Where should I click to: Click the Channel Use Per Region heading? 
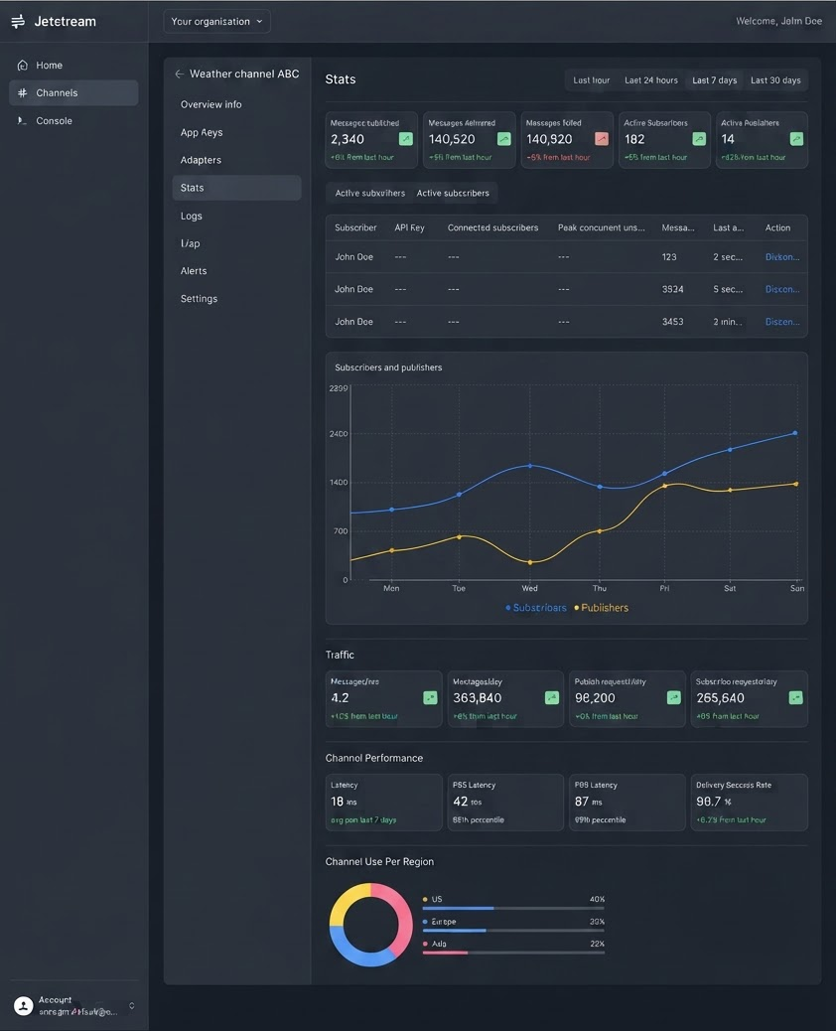(x=379, y=861)
